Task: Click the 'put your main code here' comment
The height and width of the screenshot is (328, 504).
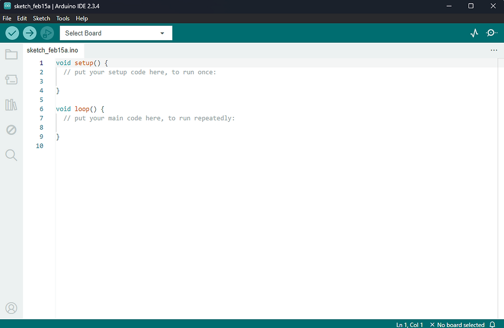Action: click(149, 118)
